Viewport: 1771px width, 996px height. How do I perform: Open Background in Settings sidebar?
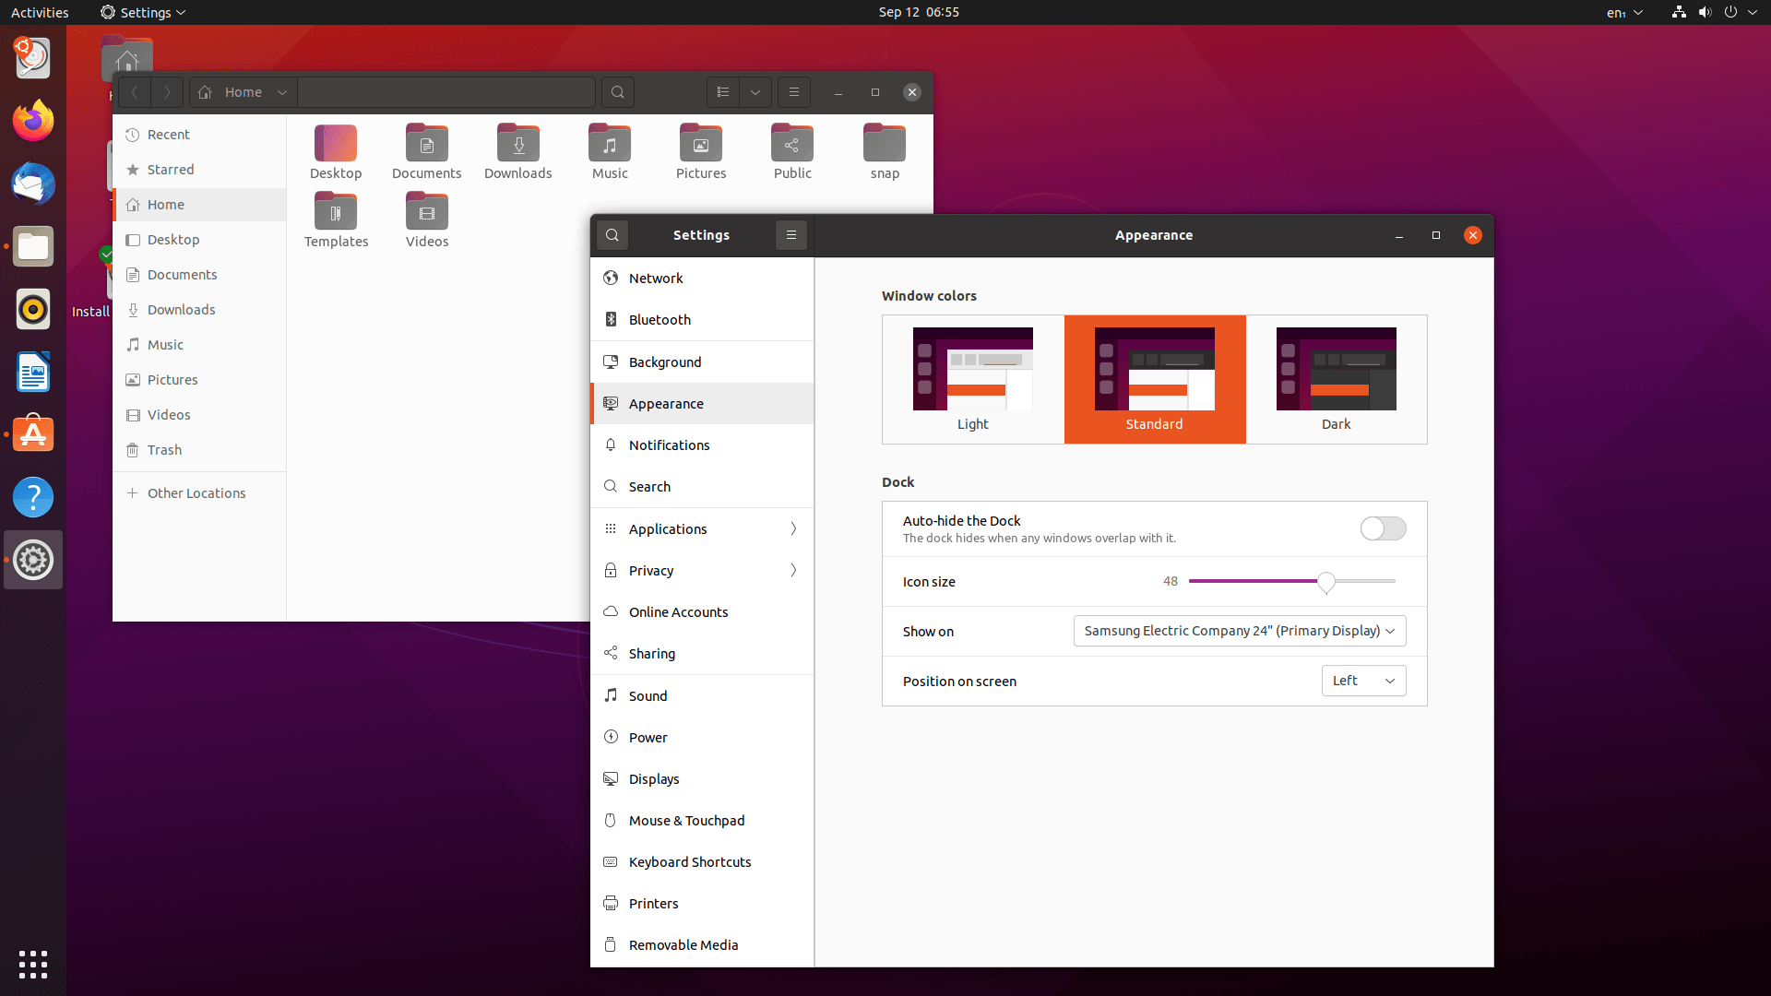[x=701, y=362]
